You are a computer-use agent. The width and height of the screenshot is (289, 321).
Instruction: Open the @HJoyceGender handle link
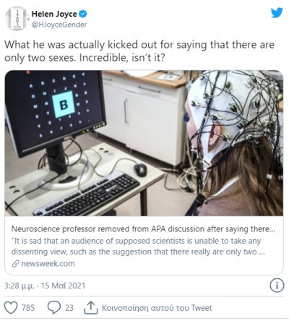click(x=59, y=25)
